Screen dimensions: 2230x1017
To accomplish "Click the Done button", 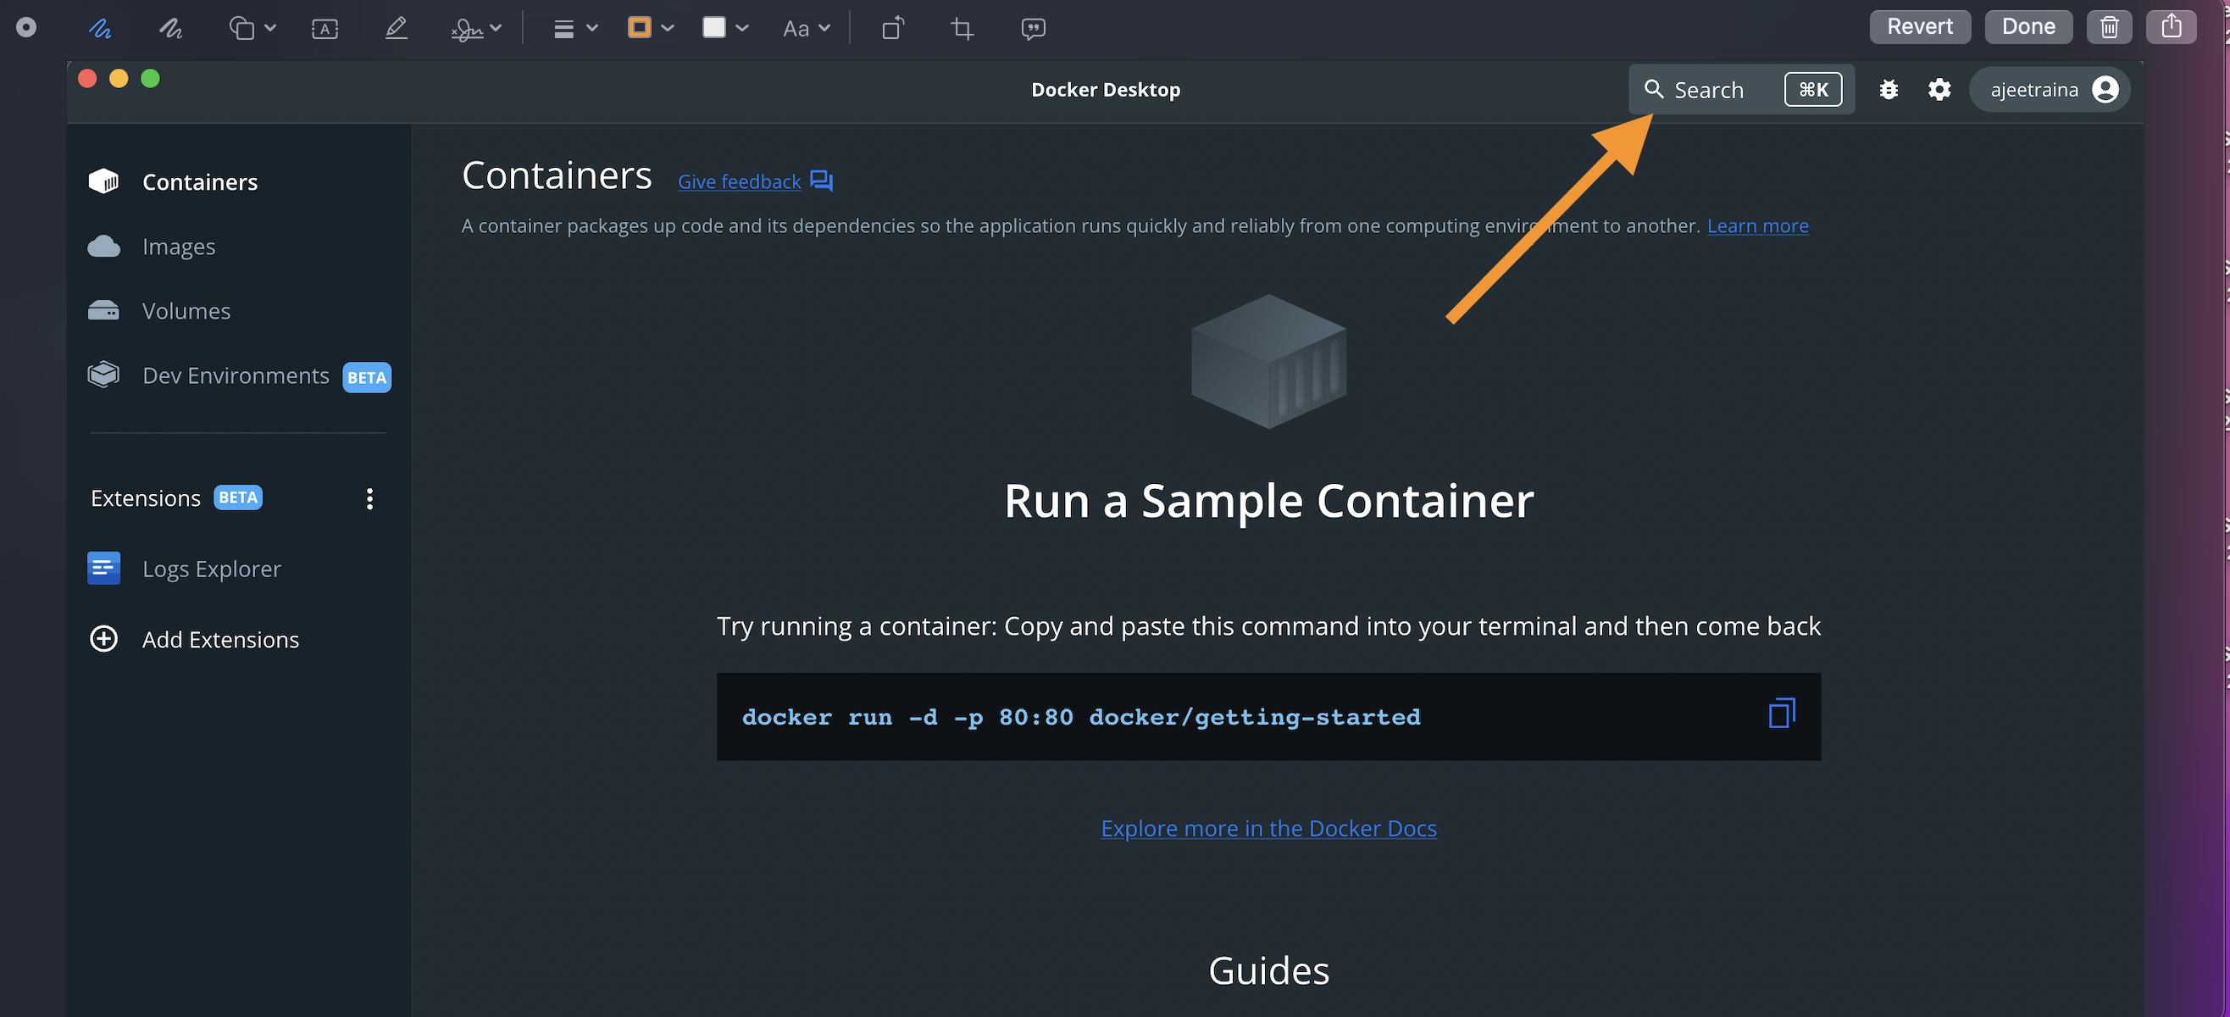I will click(2028, 27).
